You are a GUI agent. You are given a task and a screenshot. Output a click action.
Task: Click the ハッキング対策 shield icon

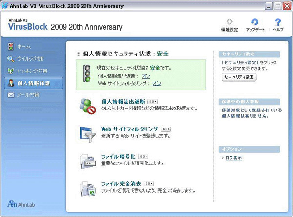pos(10,71)
